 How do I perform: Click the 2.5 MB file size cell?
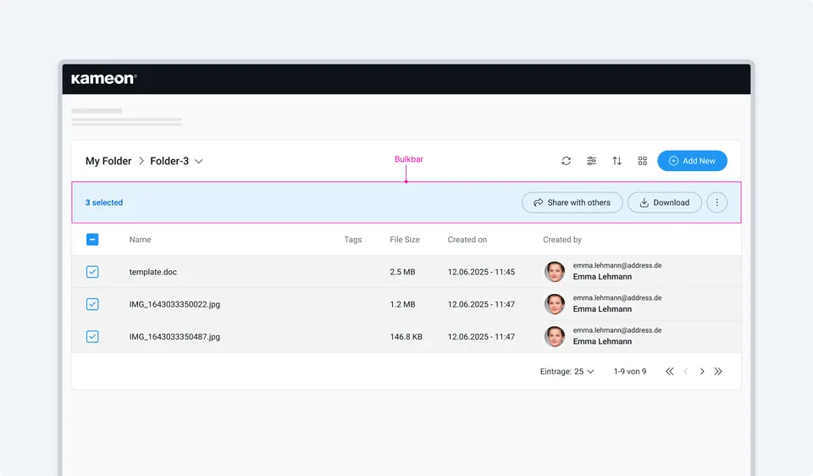click(x=402, y=272)
